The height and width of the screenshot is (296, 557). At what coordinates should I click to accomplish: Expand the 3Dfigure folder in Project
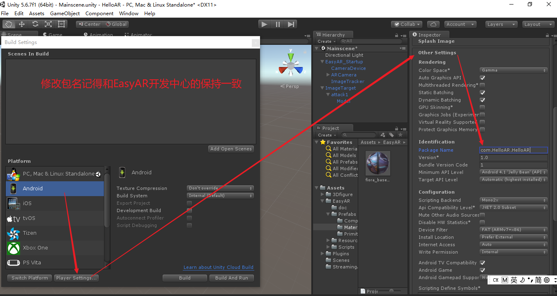[x=322, y=194]
